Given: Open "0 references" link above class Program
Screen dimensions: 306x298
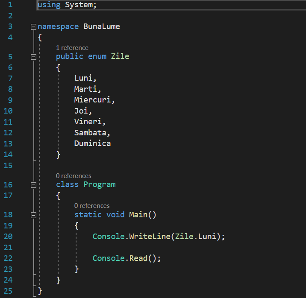Looking at the screenshot, I should point(73,176).
